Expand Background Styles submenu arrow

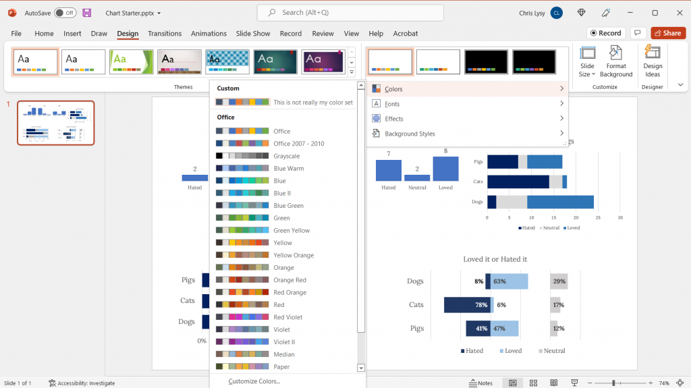point(561,133)
